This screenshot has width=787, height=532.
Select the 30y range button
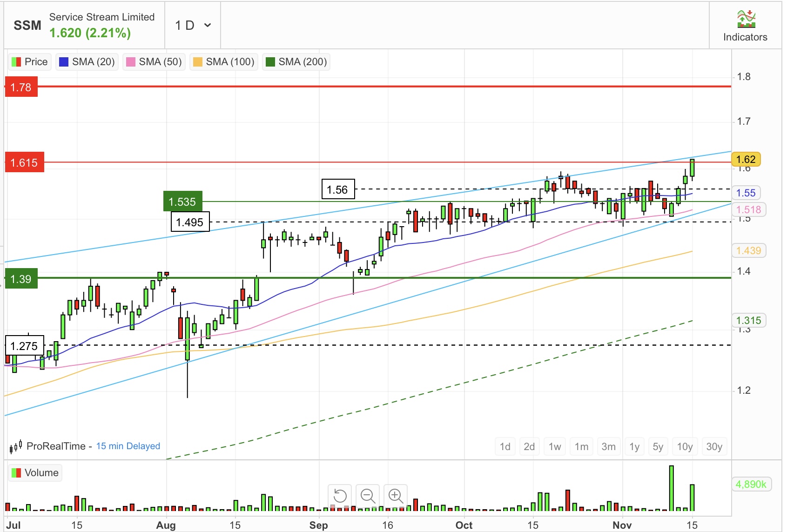714,447
